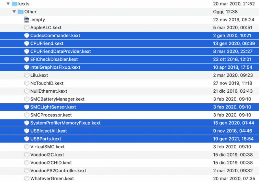Click the SMCBatteryManager.kext shield icon
This screenshot has width=259, height=182.
pyautogui.click(x=27, y=99)
